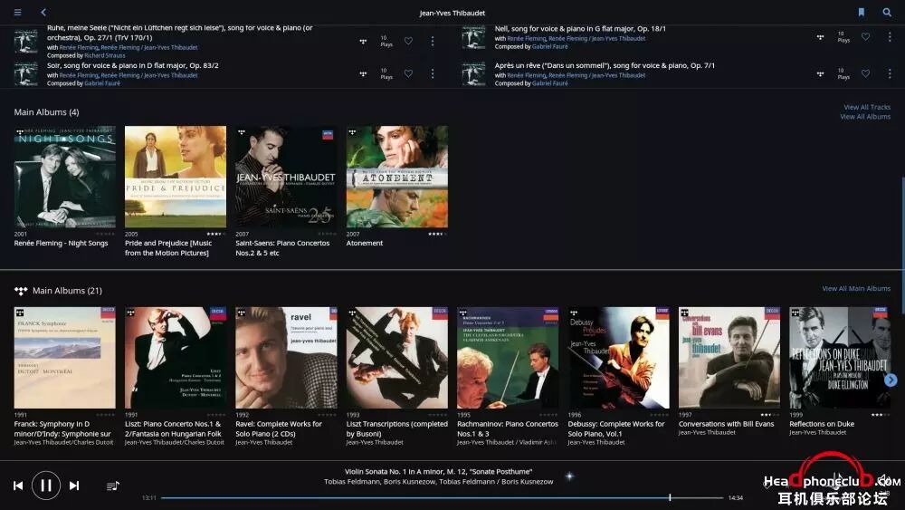Viewport: 905px width, 510px height.
Task: Open Rachmaninov Piano Concertos album cover
Action: (x=508, y=358)
